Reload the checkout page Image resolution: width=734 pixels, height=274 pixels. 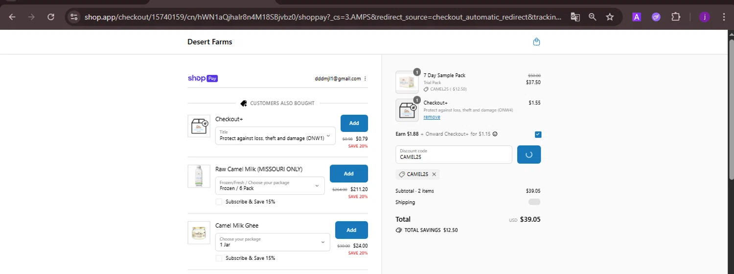(51, 17)
